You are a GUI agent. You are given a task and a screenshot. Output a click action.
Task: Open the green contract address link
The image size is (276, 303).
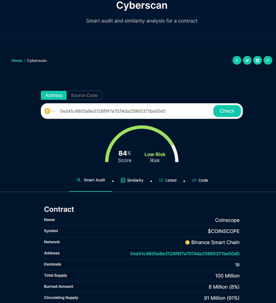tap(185, 254)
